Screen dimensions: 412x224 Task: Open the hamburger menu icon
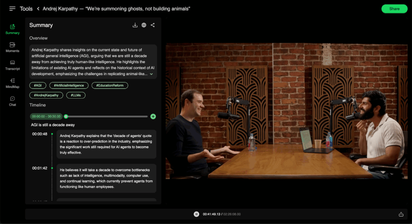(12, 8)
